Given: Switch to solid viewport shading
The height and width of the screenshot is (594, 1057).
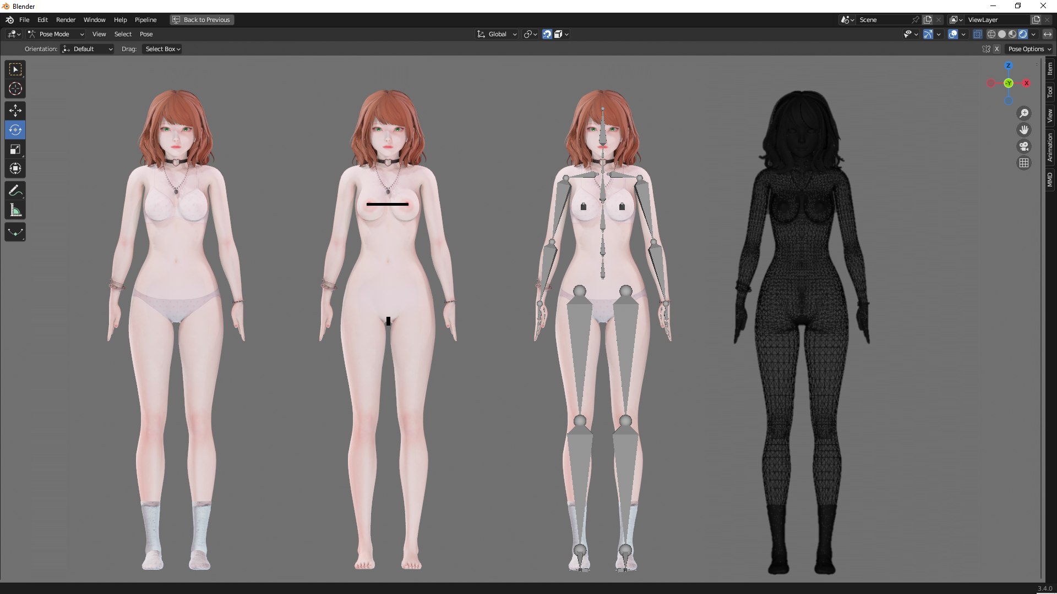Looking at the screenshot, I should [1002, 34].
